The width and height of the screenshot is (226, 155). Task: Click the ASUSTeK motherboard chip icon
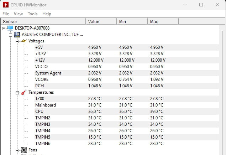pos(17,35)
